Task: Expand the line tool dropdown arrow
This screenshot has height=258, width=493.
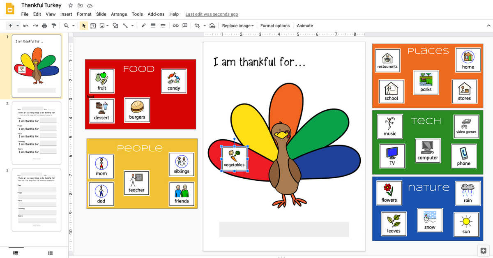Action: coord(132,25)
